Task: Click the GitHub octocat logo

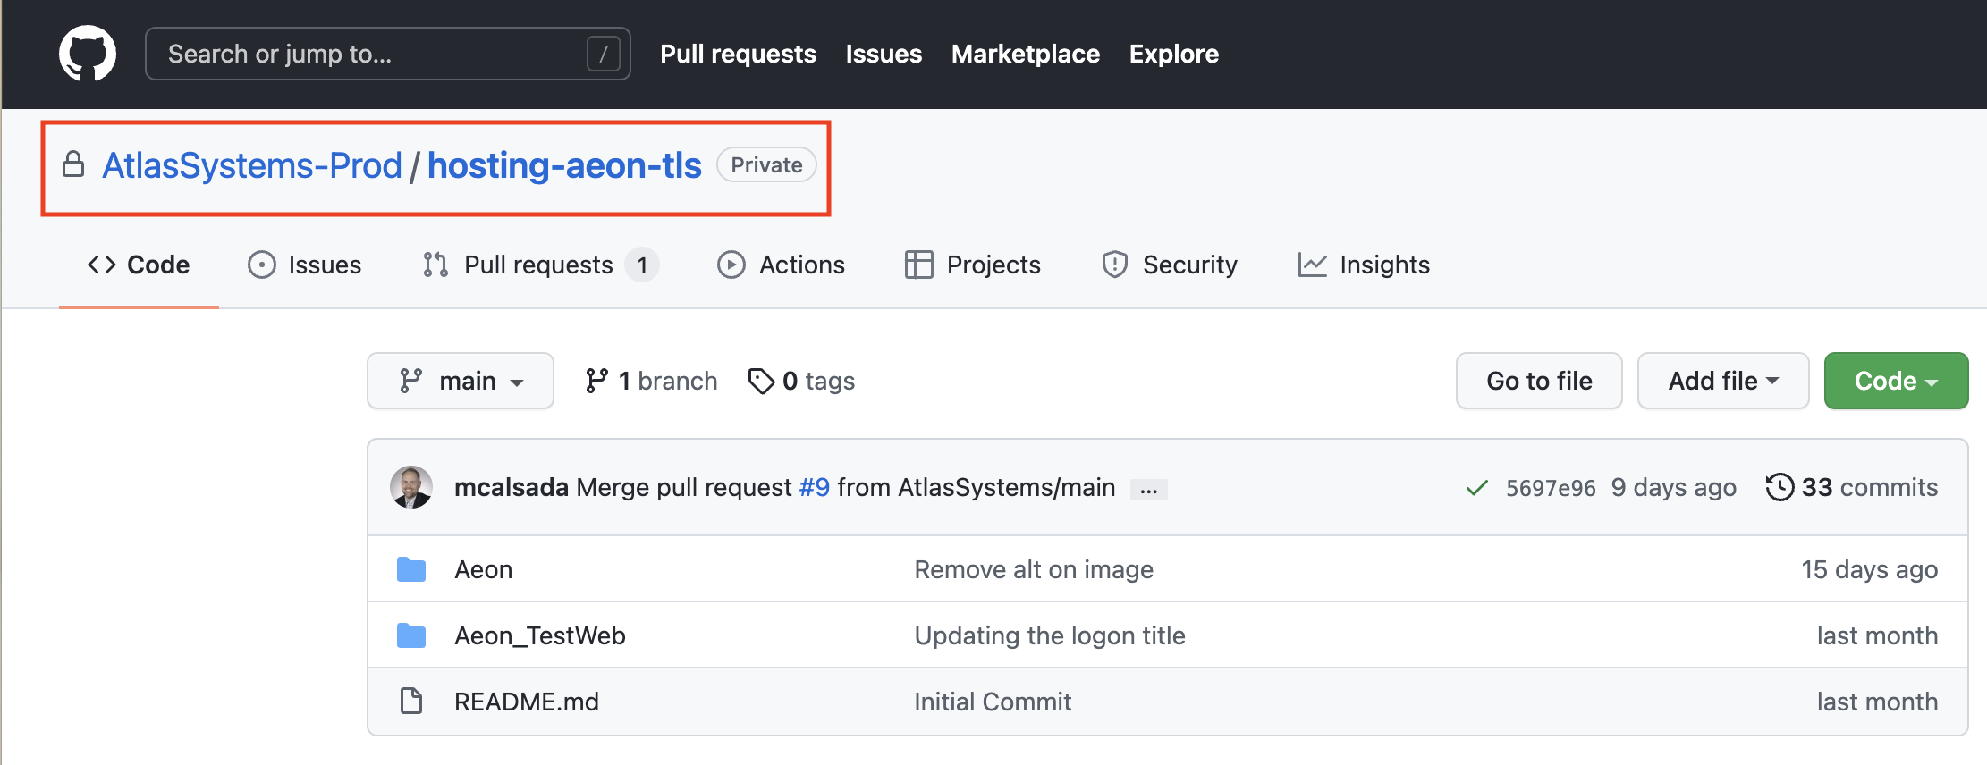Action: [87, 54]
